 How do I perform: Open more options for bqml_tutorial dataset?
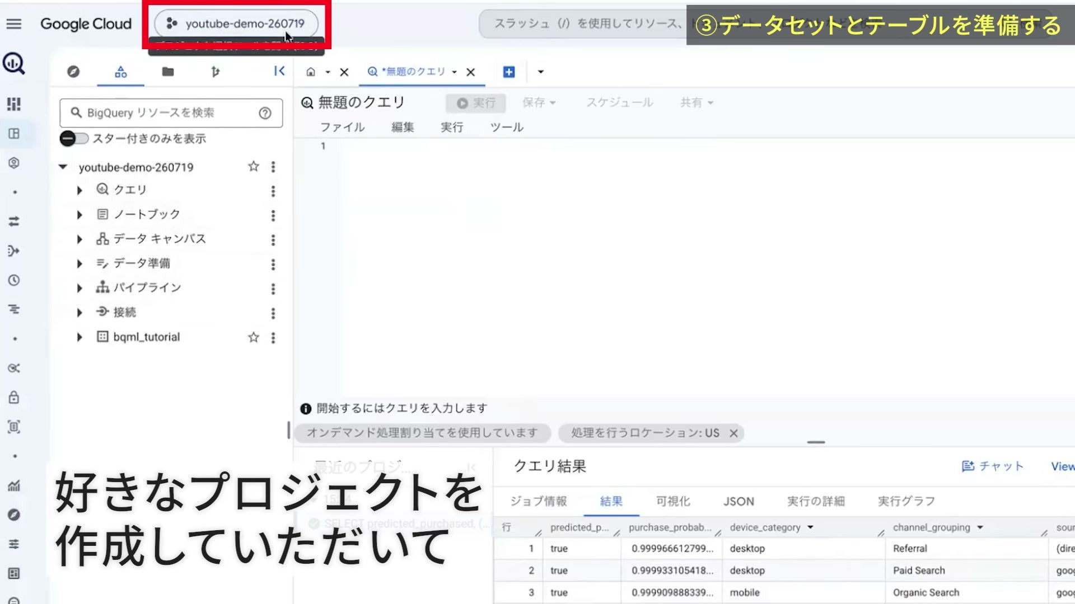point(273,338)
